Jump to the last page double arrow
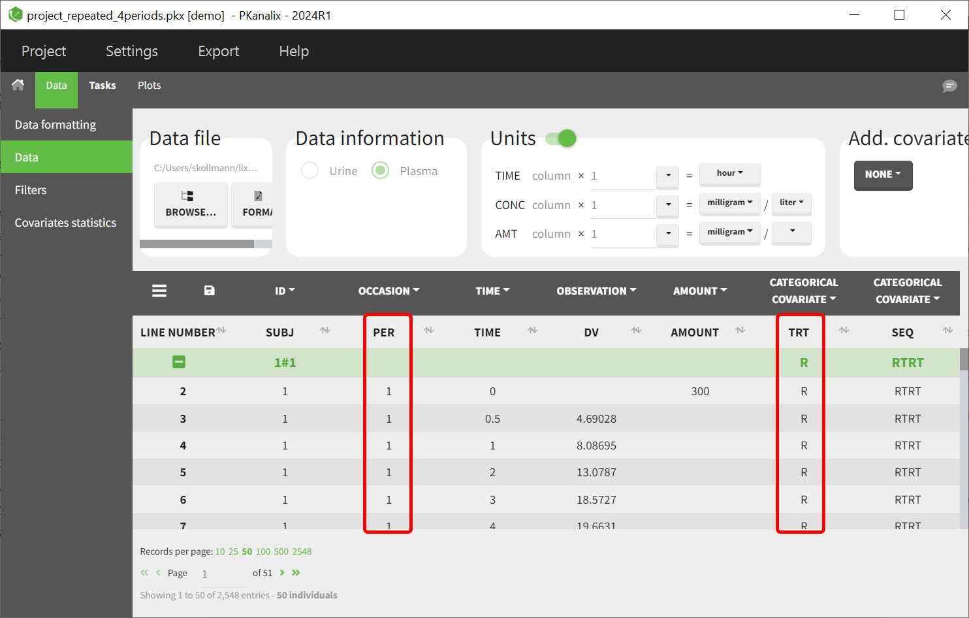969x618 pixels. (296, 573)
